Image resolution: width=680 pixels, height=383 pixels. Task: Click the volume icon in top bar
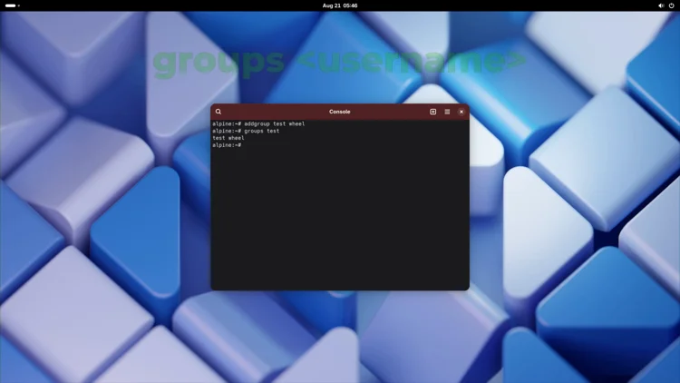point(661,5)
